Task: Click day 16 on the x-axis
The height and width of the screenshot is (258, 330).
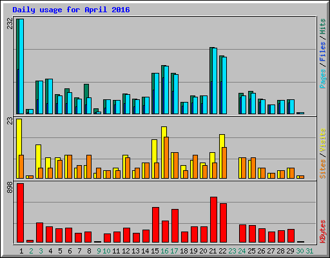Action: tap(164, 251)
